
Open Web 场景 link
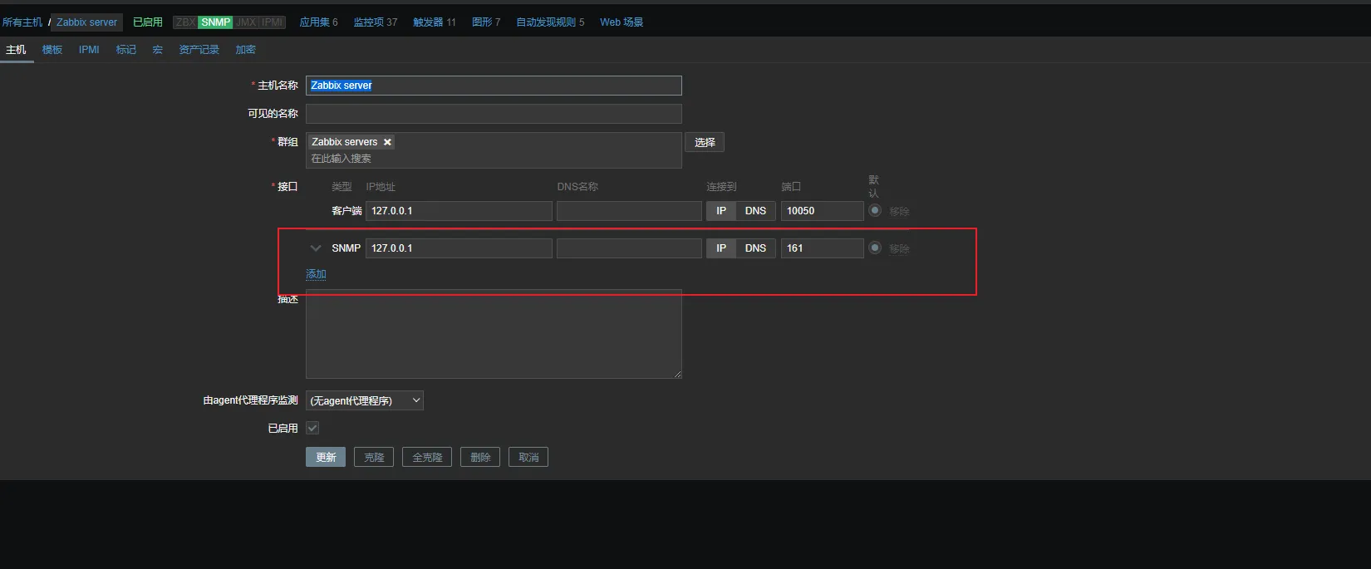coord(622,22)
